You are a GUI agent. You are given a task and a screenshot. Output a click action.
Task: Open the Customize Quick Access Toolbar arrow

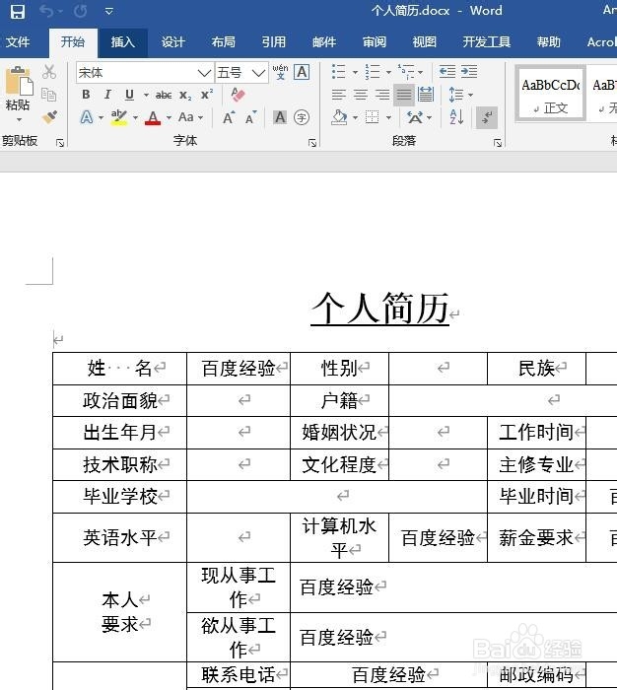pyautogui.click(x=109, y=11)
